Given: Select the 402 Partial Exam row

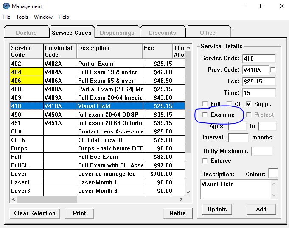Looking at the screenshot, I should tap(97, 64).
